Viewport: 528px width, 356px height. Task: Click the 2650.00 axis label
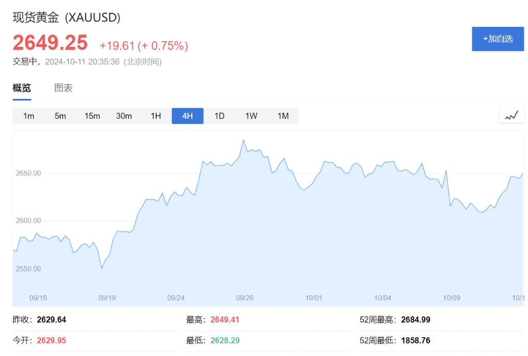pyautogui.click(x=28, y=173)
